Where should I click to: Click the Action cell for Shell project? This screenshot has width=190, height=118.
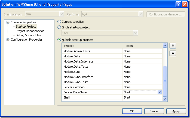pos(142,97)
